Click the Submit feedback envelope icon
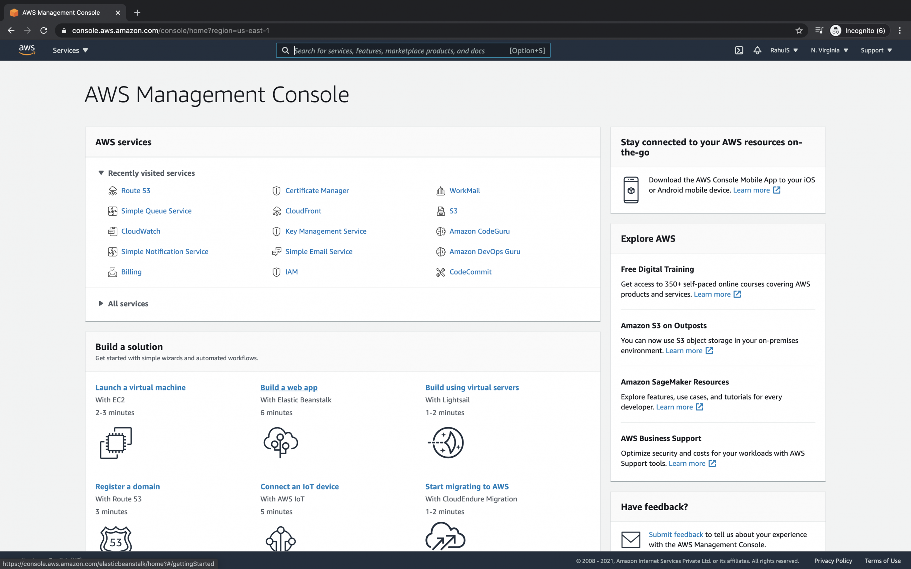This screenshot has width=911, height=569. coord(631,539)
